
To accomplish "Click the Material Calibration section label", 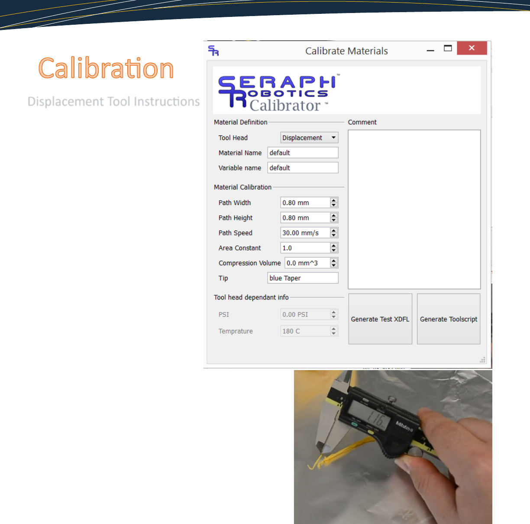I will pyautogui.click(x=242, y=187).
